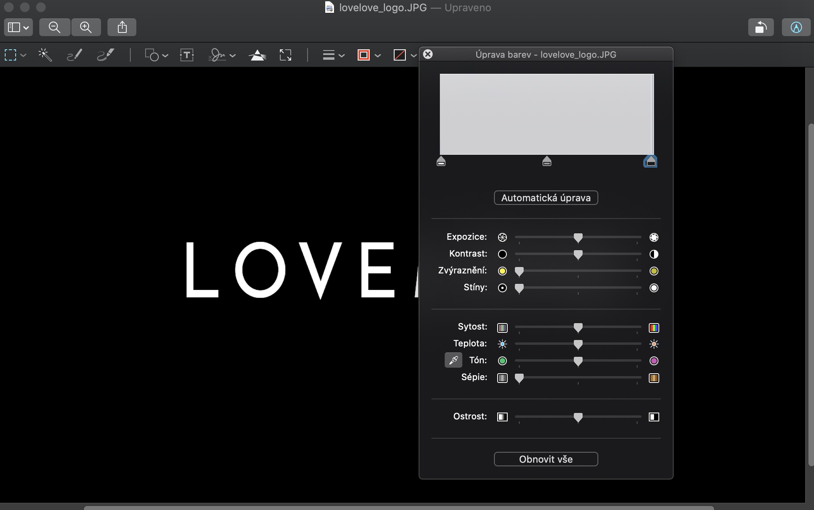Viewport: 814px width, 510px height.
Task: Insert a text box with Text tool
Action: pos(187,55)
